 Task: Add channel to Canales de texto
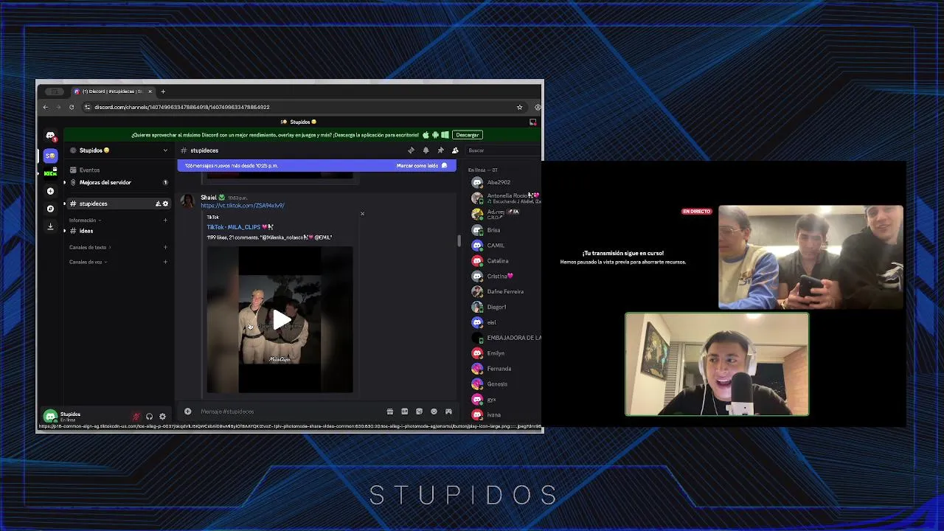pos(165,247)
